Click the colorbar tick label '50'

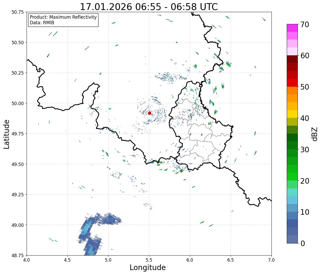click(x=305, y=87)
